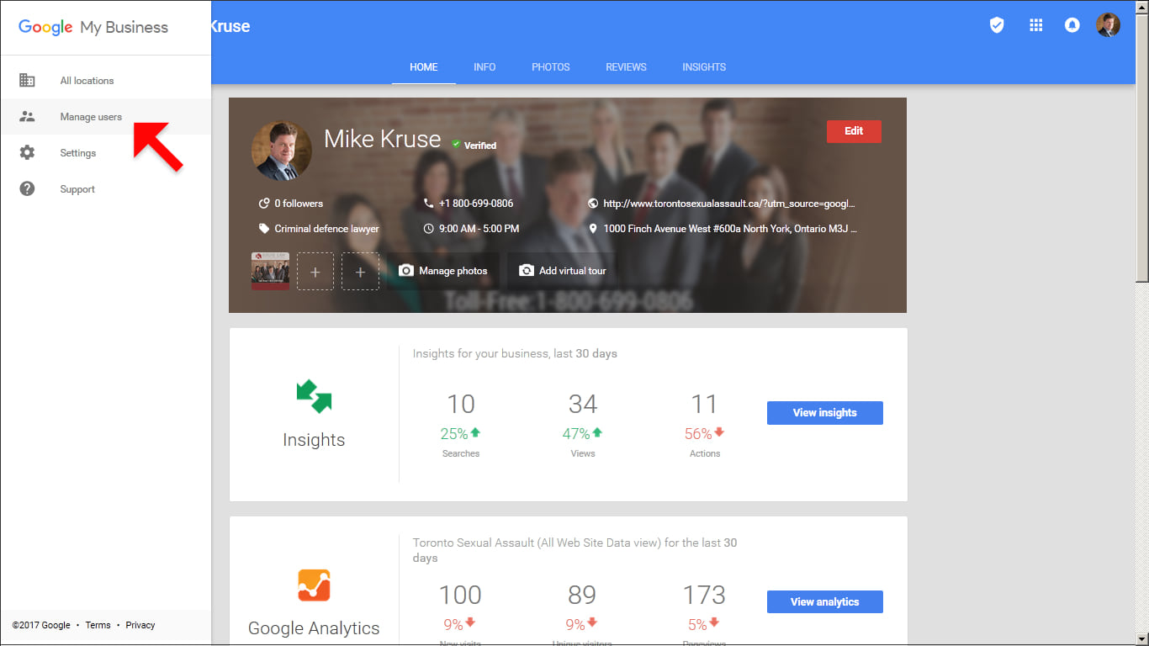Click the clock icon beside business hours
Screen dimensions: 1149x646
coord(429,229)
